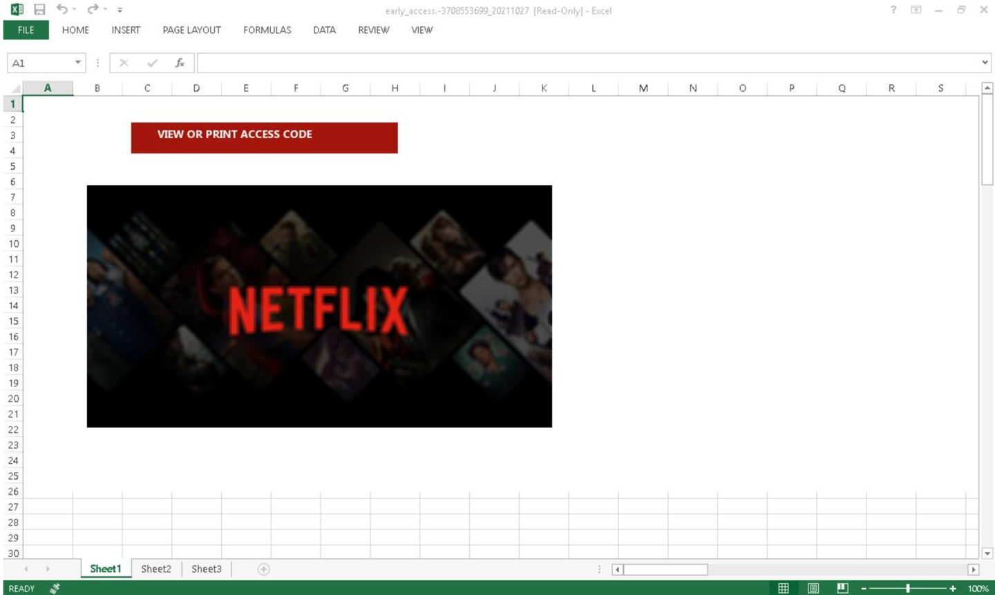The height and width of the screenshot is (595, 995).
Task: Expand the Name Box dropdown arrow
Action: (77, 63)
